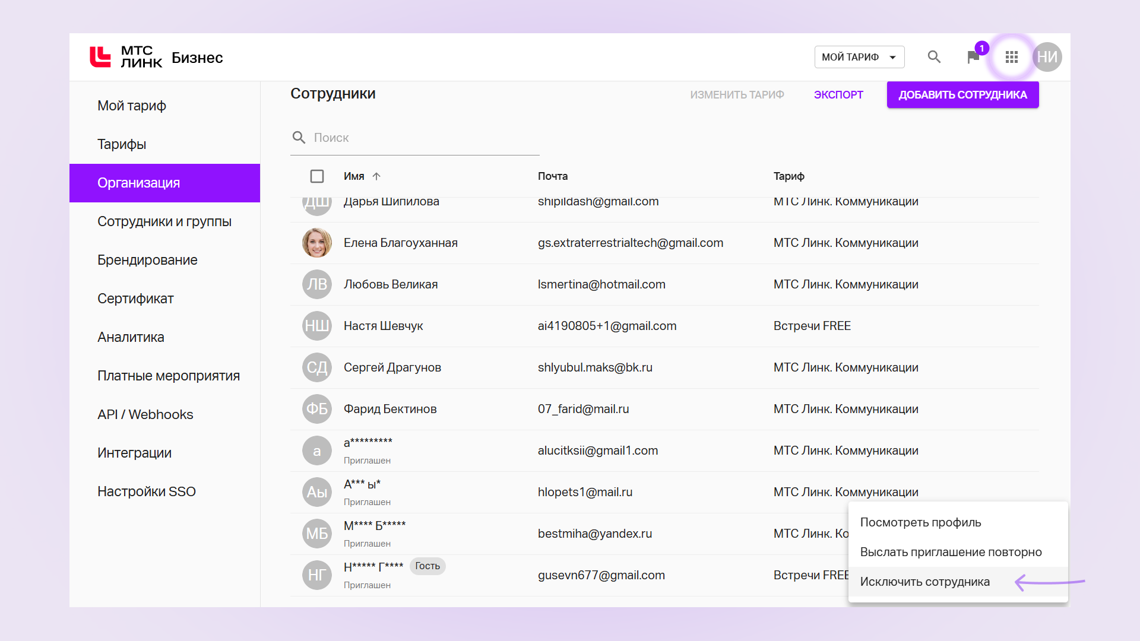Click the Аы avatar icon
The width and height of the screenshot is (1140, 641).
317,492
